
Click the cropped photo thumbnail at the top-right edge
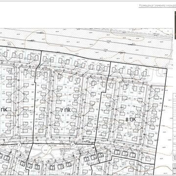tap(175, 25)
